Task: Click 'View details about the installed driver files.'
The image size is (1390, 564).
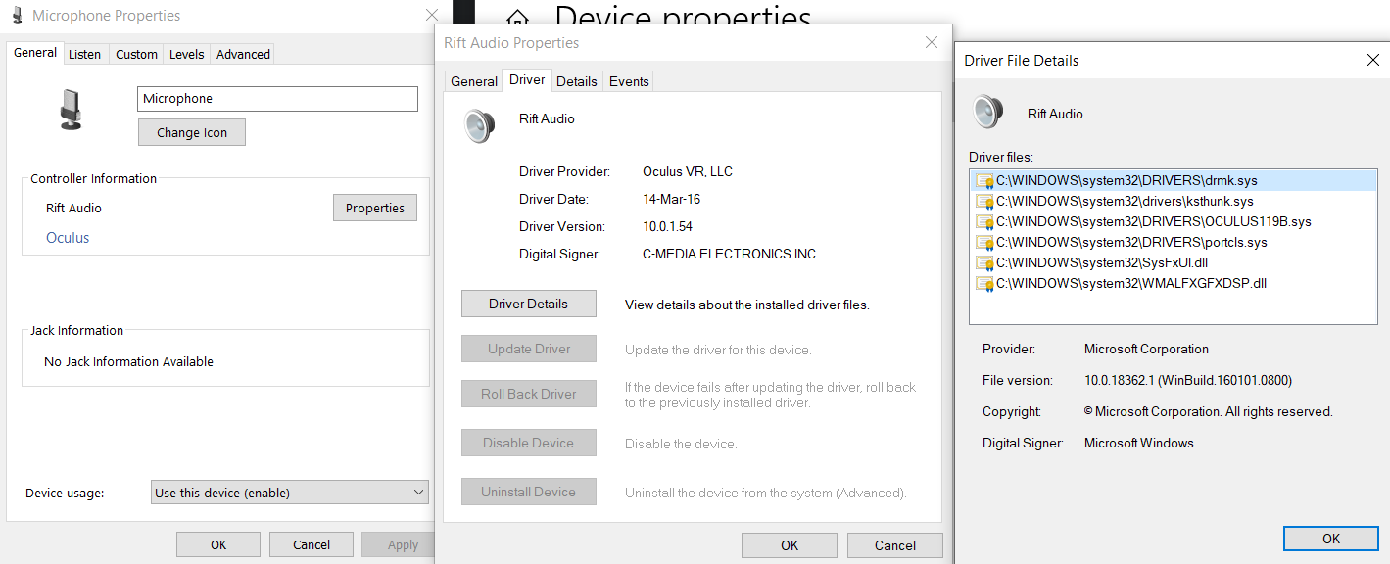Action: pos(747,305)
